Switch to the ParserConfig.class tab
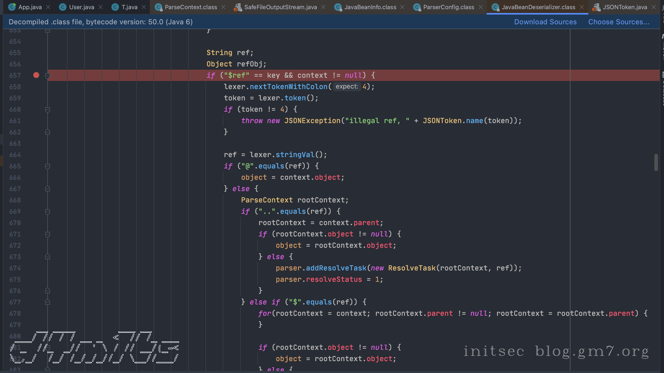664x373 pixels. (x=449, y=7)
